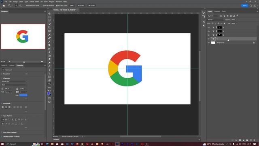Open the Filter menu
Screen dimensions: 259x146
tap(37, 2)
